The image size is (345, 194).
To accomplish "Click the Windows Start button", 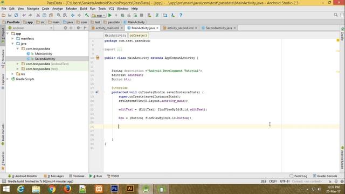I will click(6, 189).
